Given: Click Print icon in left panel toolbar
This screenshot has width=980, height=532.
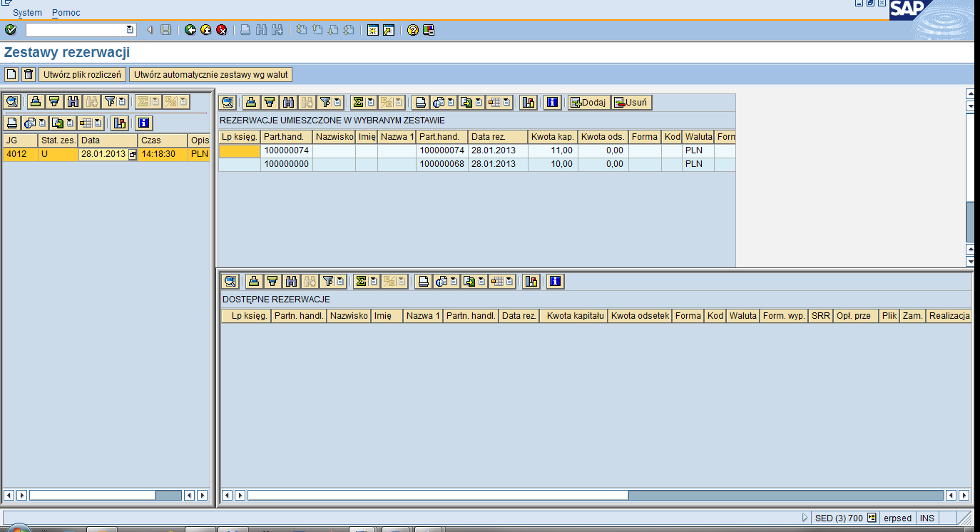Looking at the screenshot, I should pos(12,123).
